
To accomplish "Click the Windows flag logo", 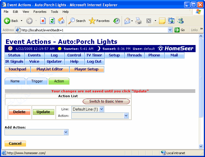I will [x=198, y=12].
